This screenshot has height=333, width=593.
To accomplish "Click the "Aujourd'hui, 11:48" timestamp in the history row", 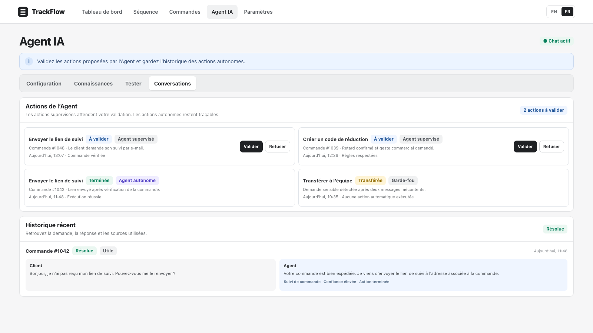I will pyautogui.click(x=551, y=251).
